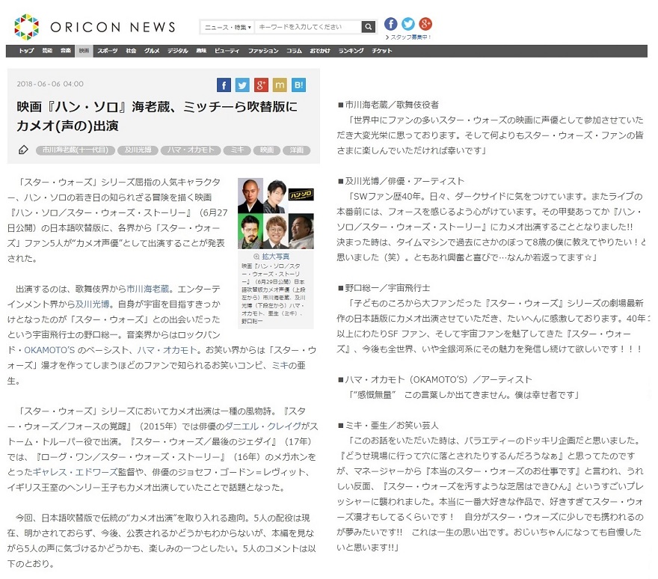Switch to the スポーツ navigation tab
658x579 pixels.
(108, 51)
